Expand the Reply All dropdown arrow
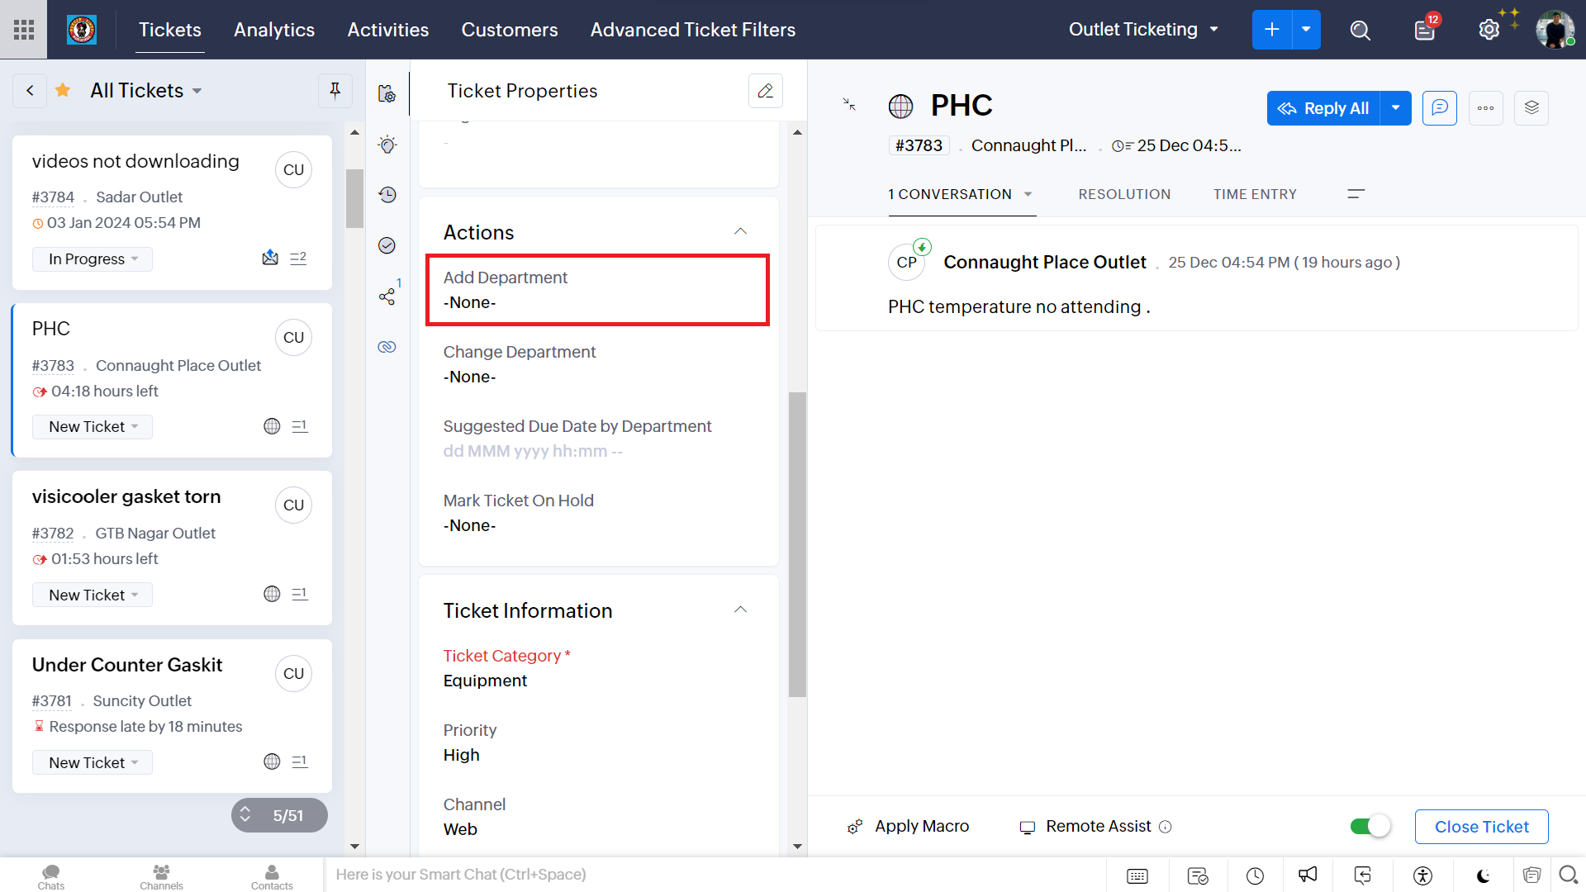 [x=1396, y=108]
